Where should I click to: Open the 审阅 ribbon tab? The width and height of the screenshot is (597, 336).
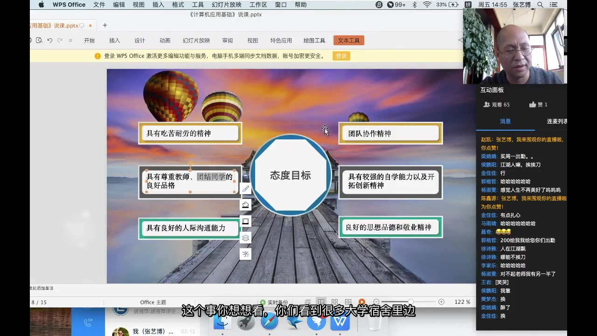(228, 41)
